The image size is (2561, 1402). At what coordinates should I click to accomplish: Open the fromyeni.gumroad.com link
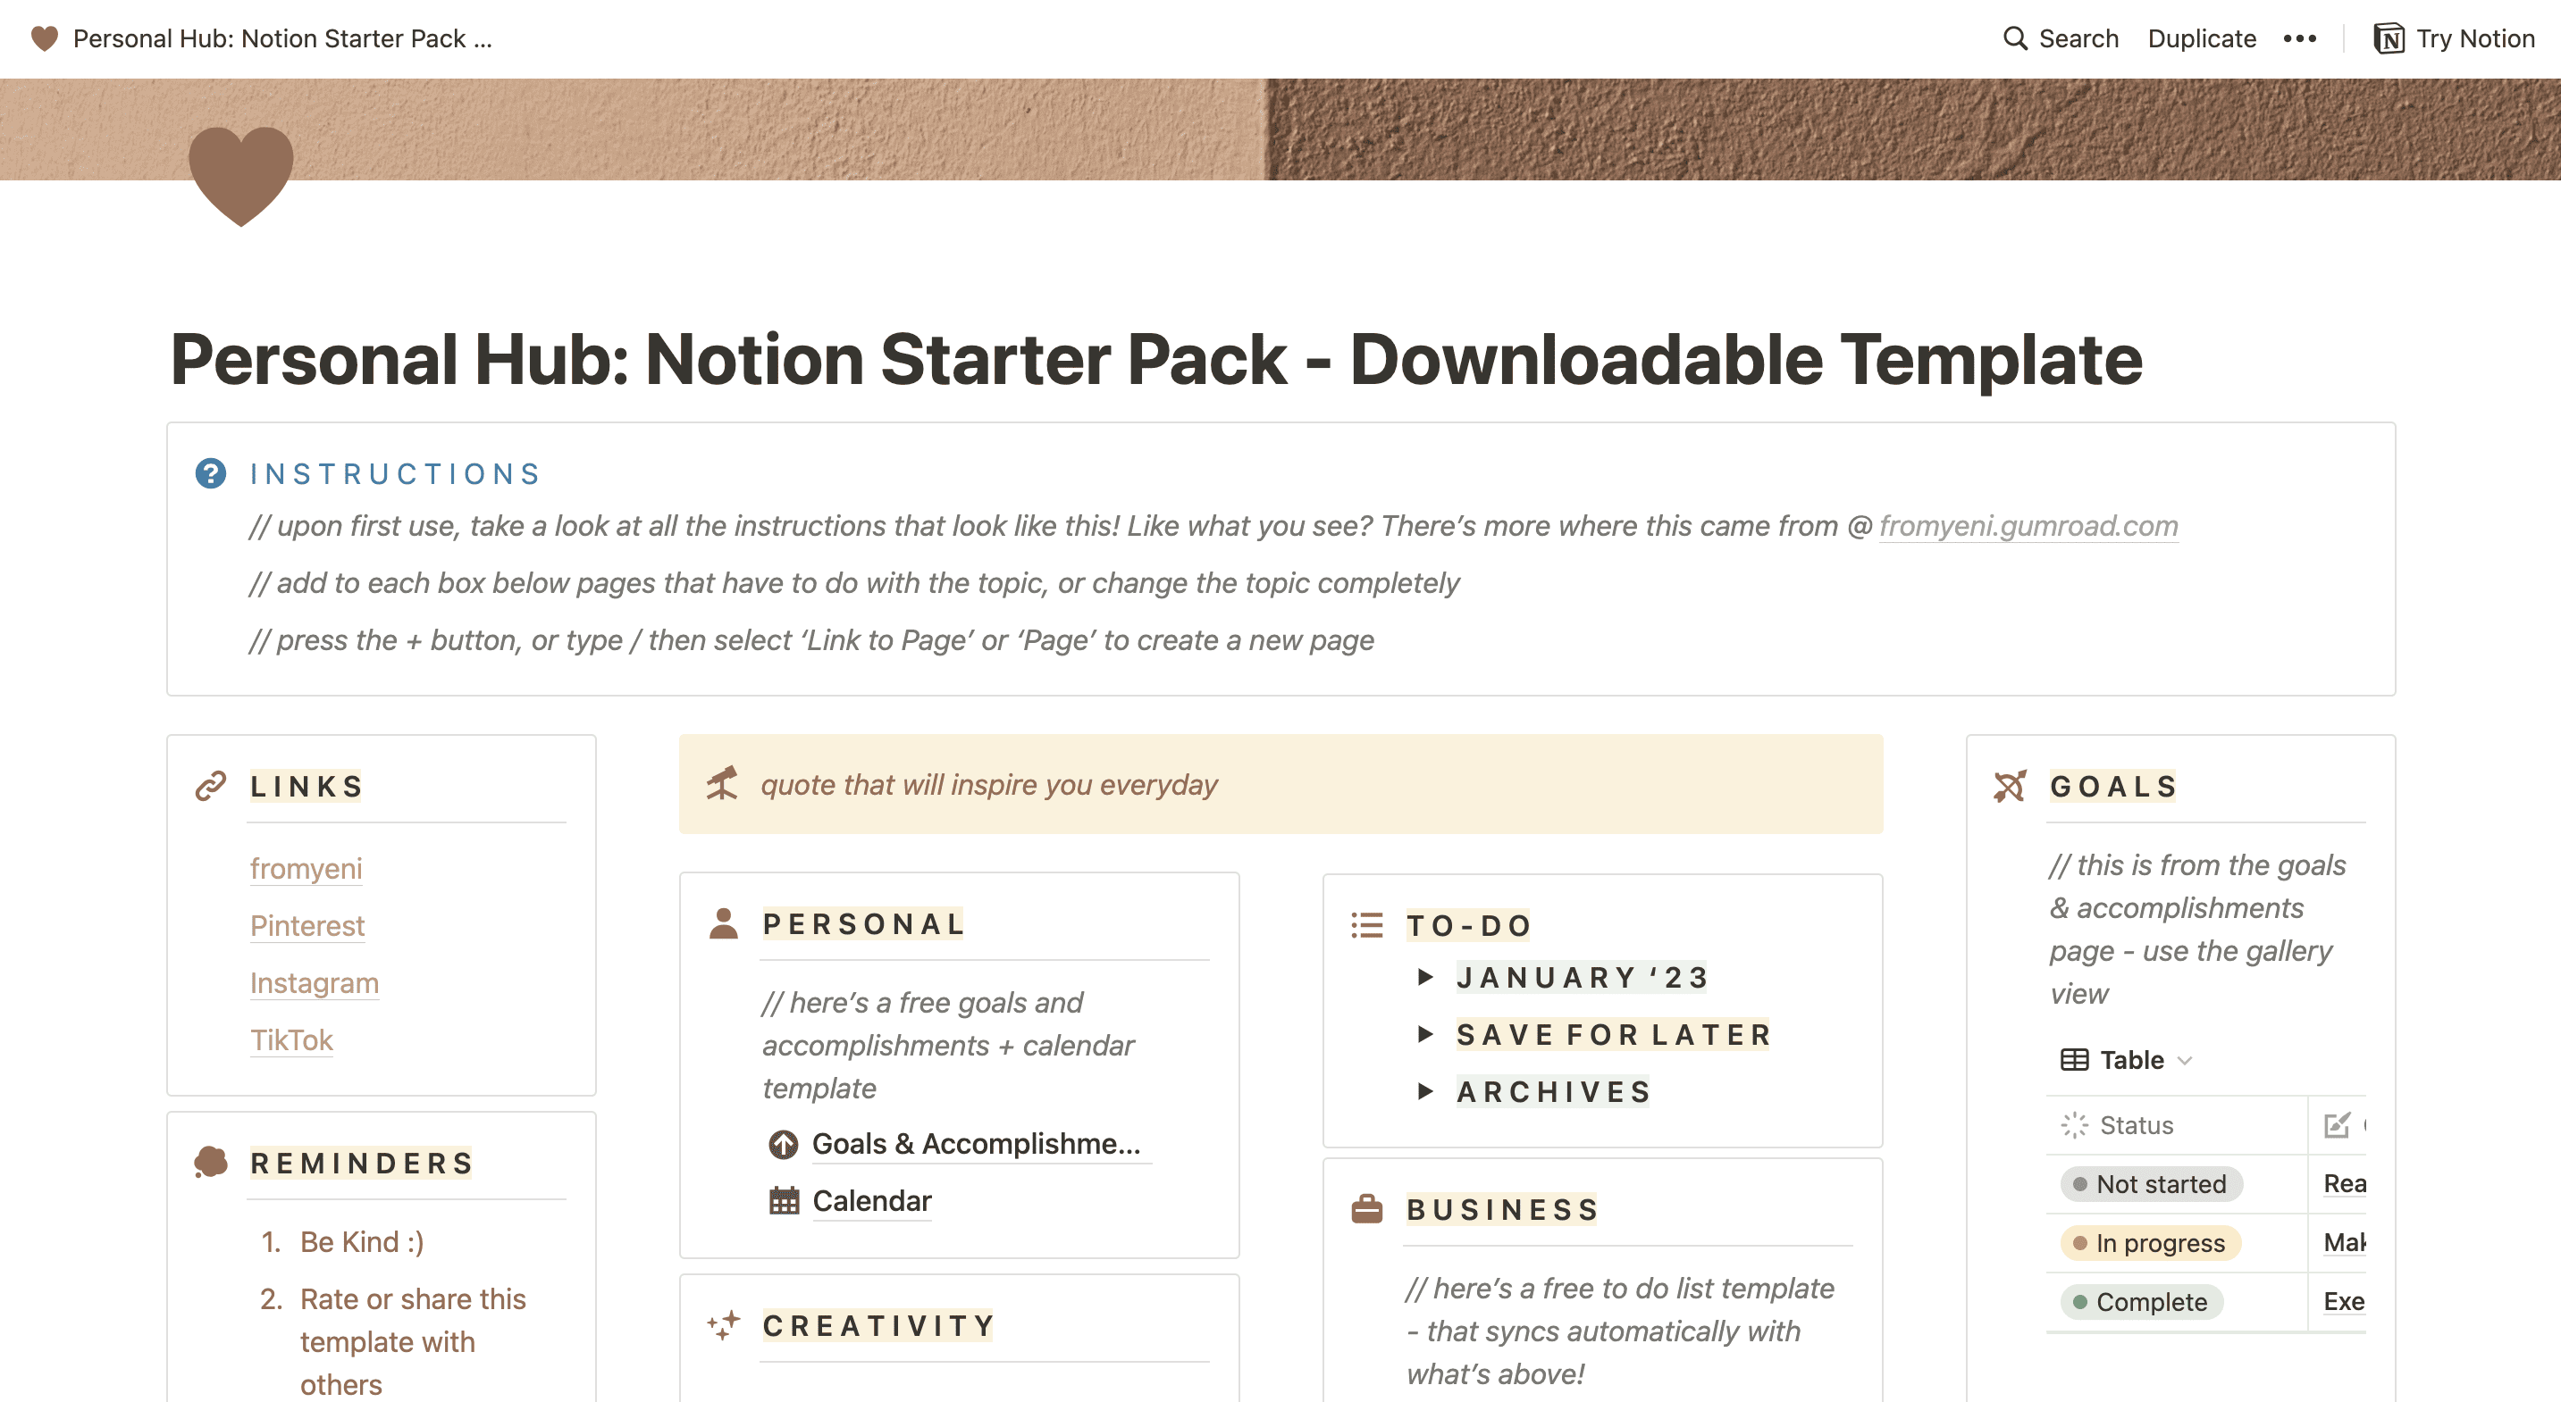point(2031,527)
